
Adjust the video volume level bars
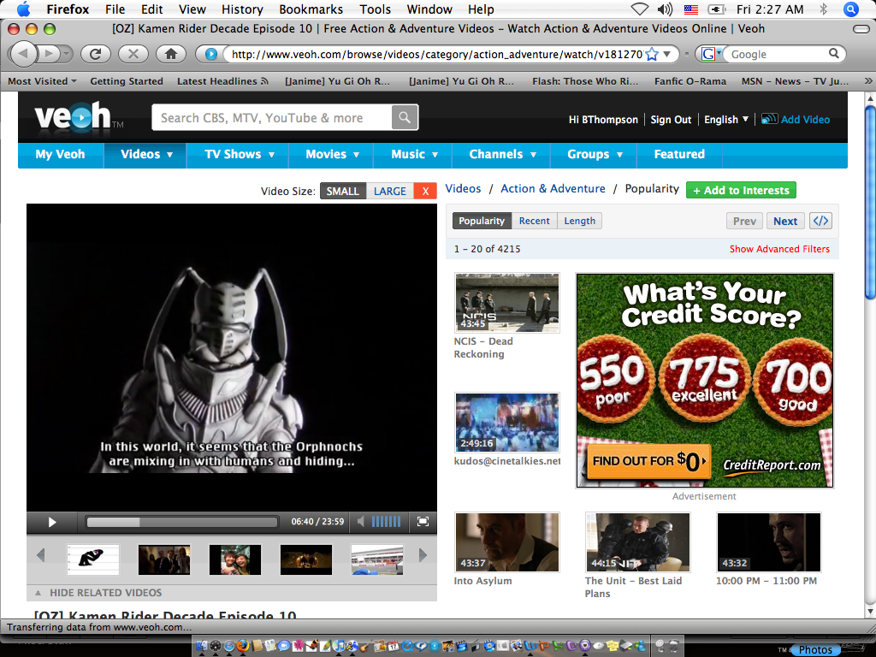pyautogui.click(x=386, y=521)
